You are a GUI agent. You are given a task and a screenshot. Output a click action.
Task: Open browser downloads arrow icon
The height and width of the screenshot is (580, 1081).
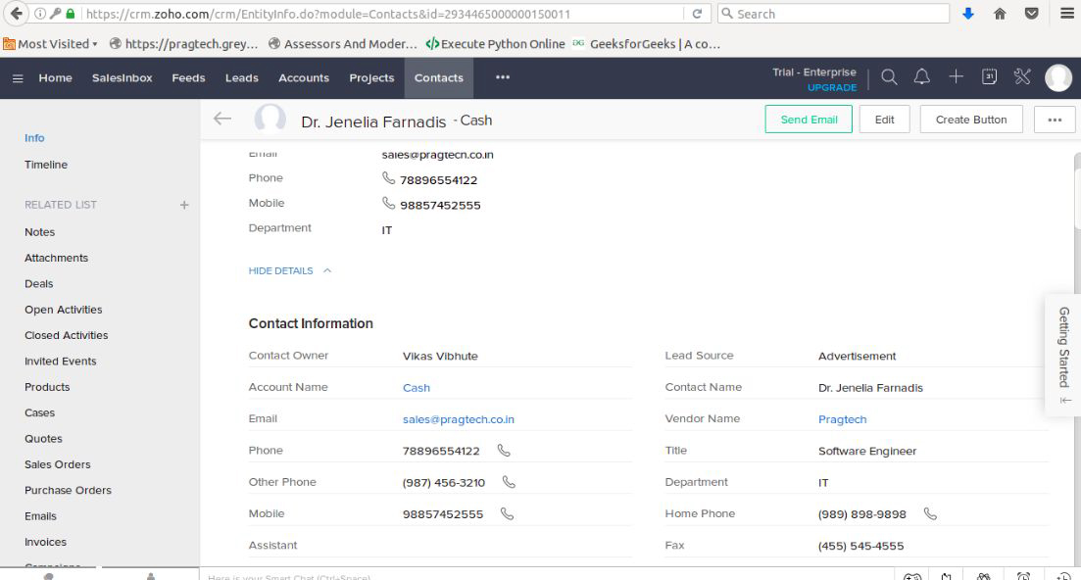coord(968,14)
